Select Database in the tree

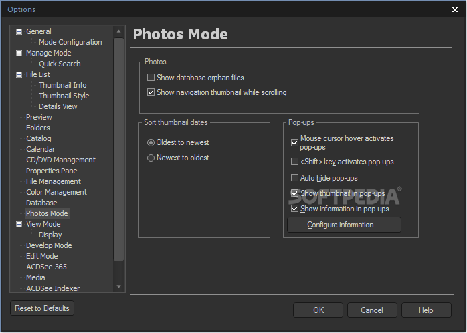tap(41, 203)
